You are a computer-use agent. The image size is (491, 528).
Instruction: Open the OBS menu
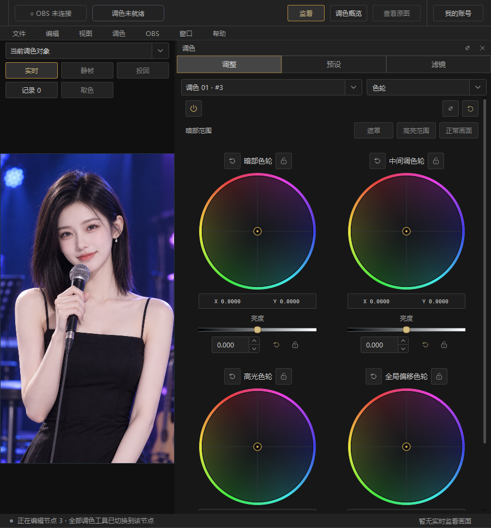coord(153,34)
